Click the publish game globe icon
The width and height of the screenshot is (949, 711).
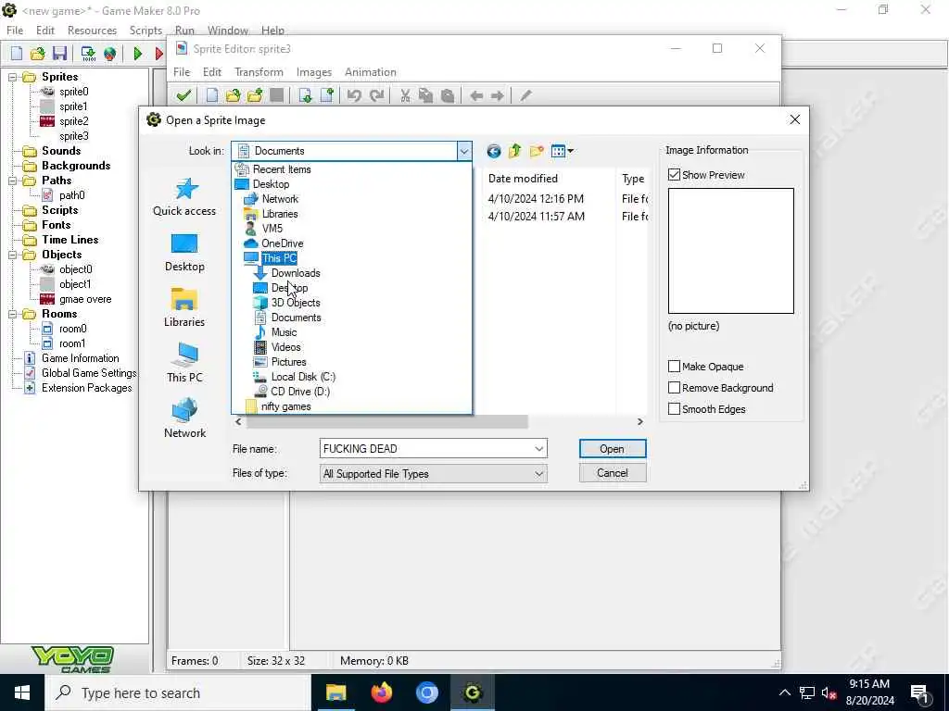tap(109, 54)
